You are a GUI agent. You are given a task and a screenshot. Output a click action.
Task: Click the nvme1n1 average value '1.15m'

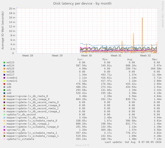133,81
